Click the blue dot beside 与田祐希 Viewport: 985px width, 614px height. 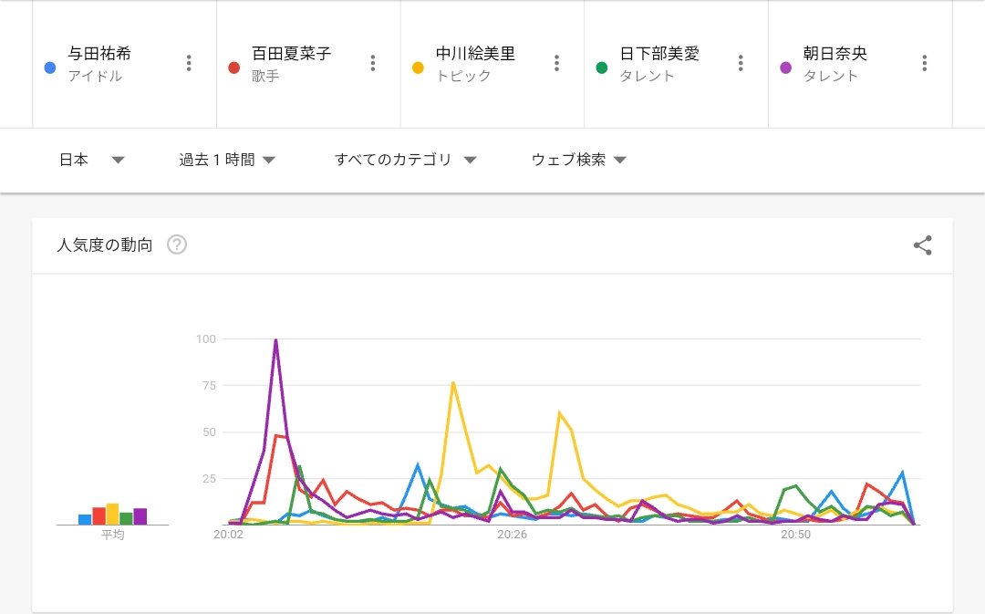pos(50,68)
